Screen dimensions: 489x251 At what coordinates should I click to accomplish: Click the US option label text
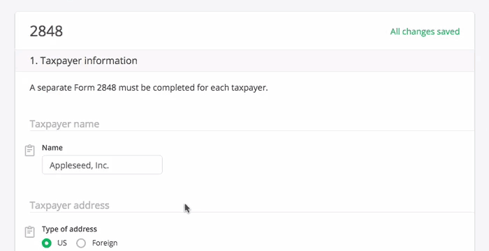[62, 243]
